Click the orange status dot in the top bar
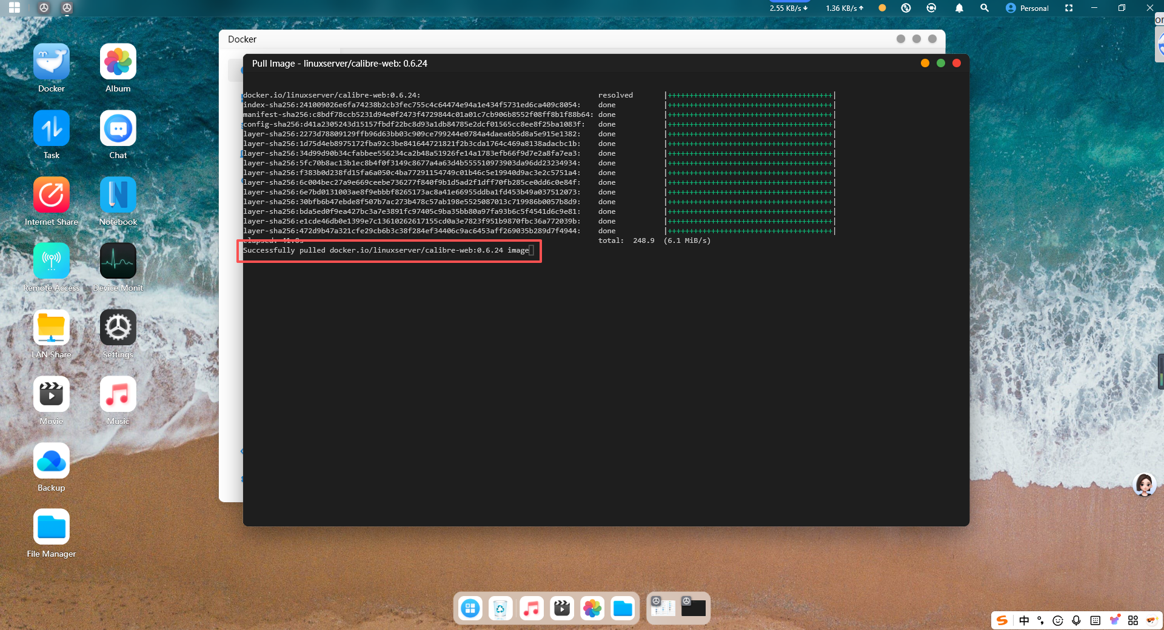The width and height of the screenshot is (1164, 630). (882, 8)
